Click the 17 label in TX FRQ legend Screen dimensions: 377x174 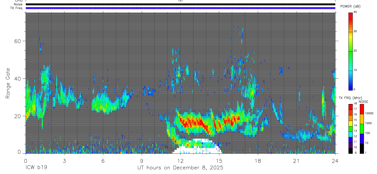coord(355,109)
